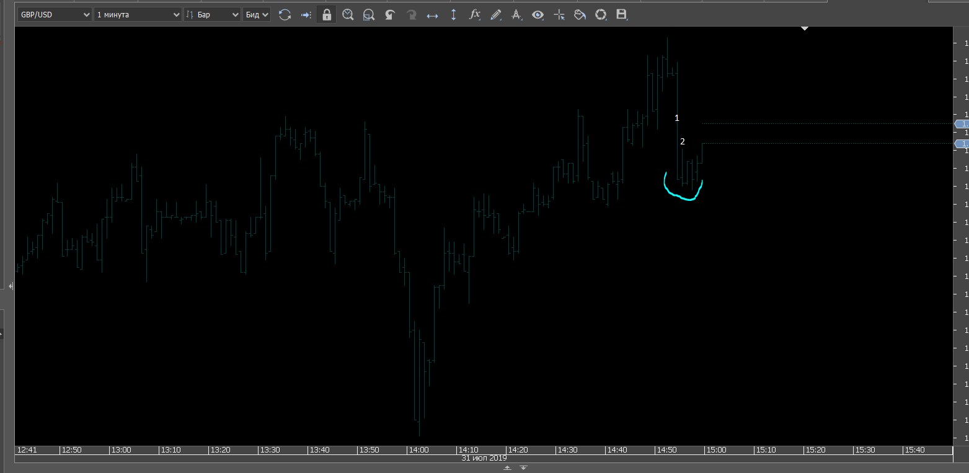
Task: Click the 14:50 time axis label
Action: pyautogui.click(x=666, y=450)
